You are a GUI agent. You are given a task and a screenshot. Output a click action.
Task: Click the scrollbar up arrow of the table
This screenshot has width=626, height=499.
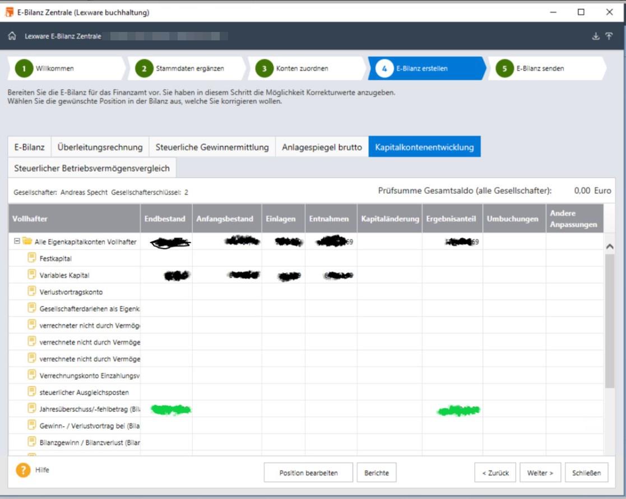click(x=610, y=247)
